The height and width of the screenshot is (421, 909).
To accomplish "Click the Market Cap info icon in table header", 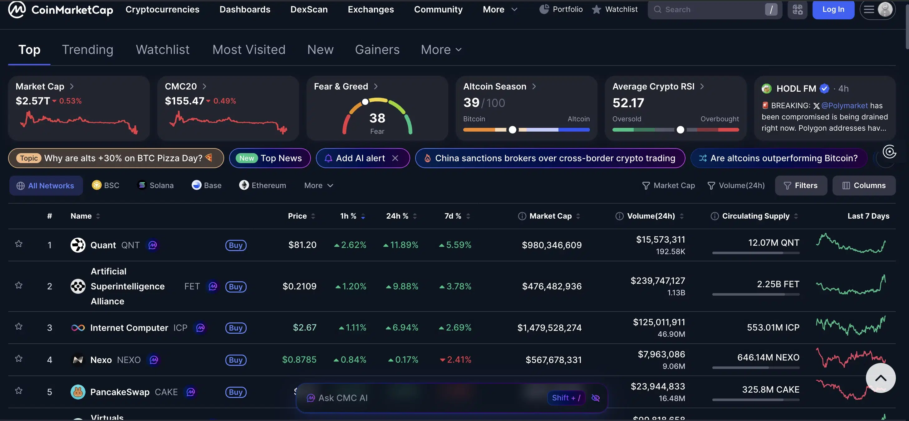I will (522, 216).
